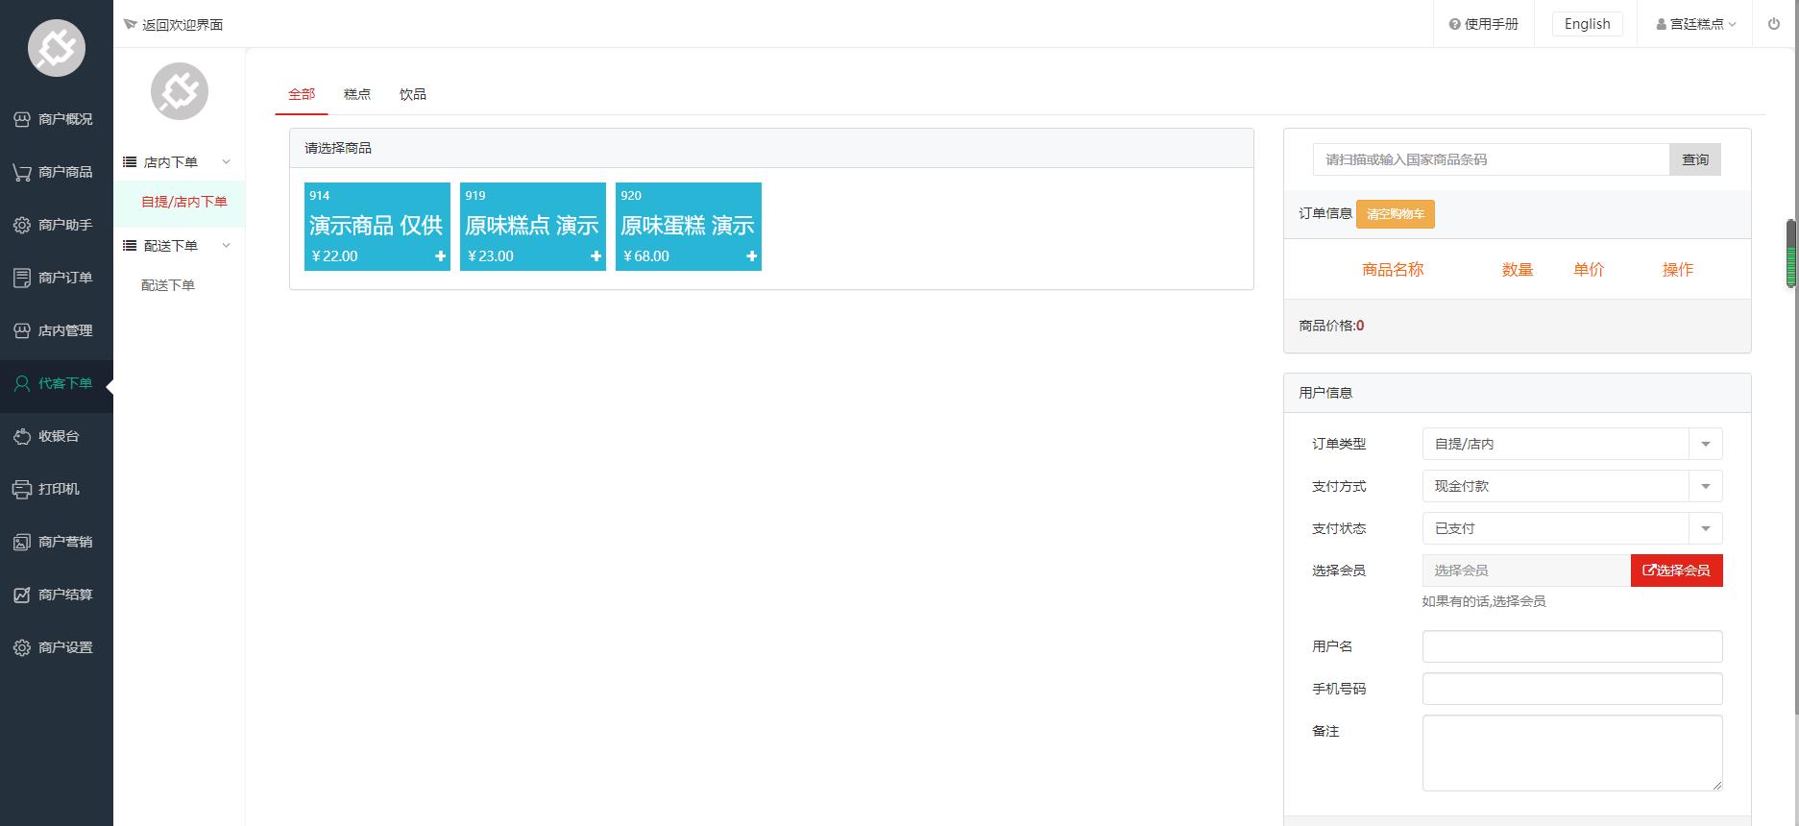The width and height of the screenshot is (1799, 826).
Task: Open 商户设置 gear icon
Action: [x=21, y=647]
